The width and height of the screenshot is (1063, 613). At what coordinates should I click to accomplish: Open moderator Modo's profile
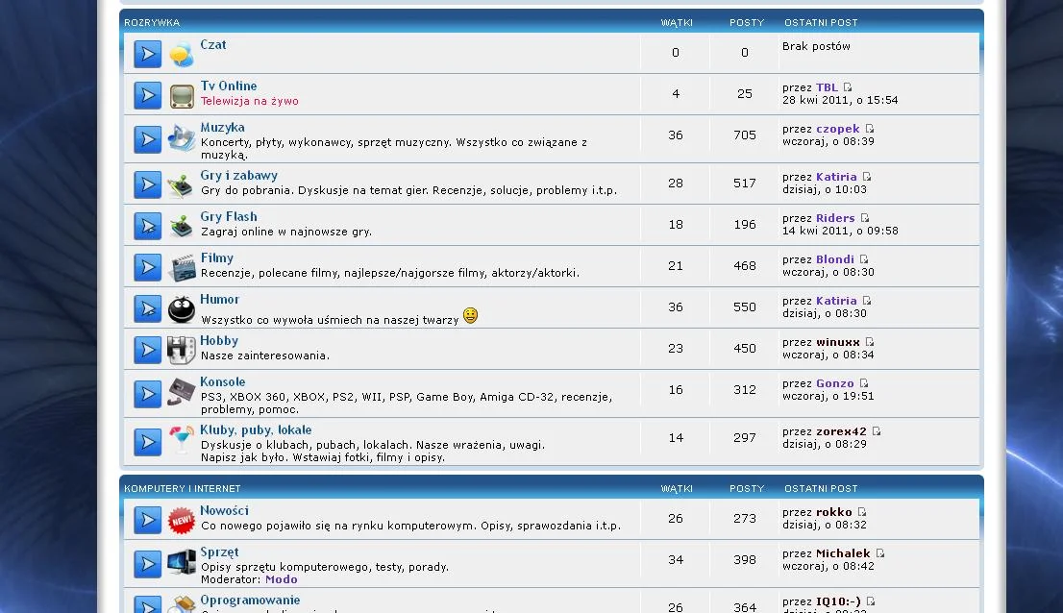[282, 579]
